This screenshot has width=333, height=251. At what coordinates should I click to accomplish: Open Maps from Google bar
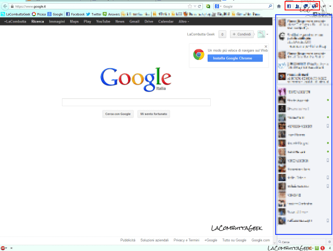pos(74,21)
